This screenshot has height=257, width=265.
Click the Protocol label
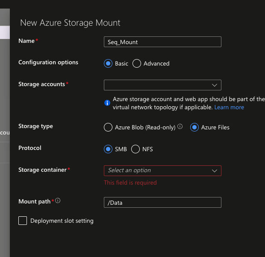(x=30, y=148)
